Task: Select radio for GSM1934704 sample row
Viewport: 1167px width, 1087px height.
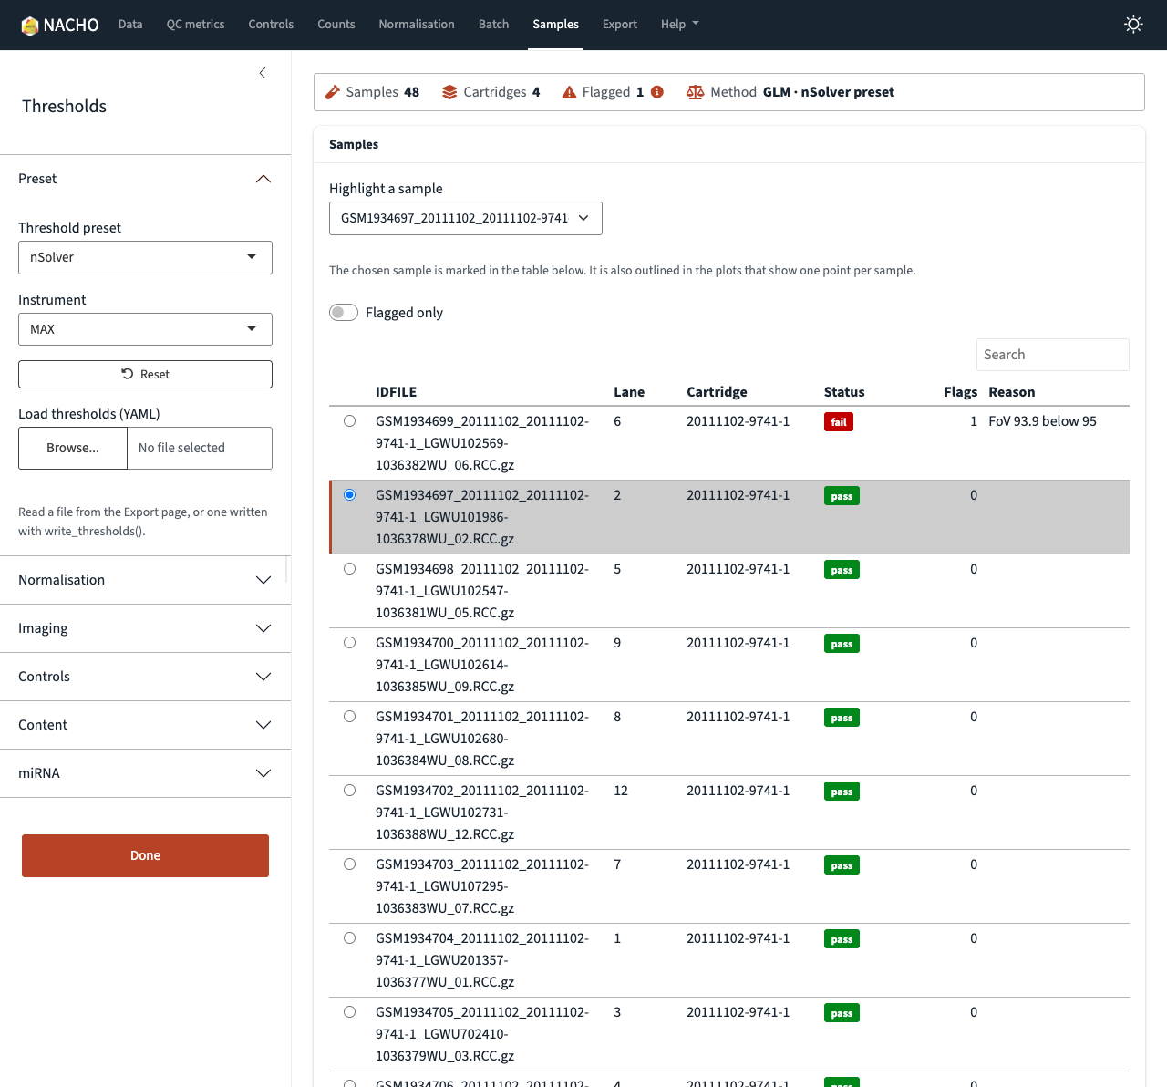Action: (x=349, y=938)
